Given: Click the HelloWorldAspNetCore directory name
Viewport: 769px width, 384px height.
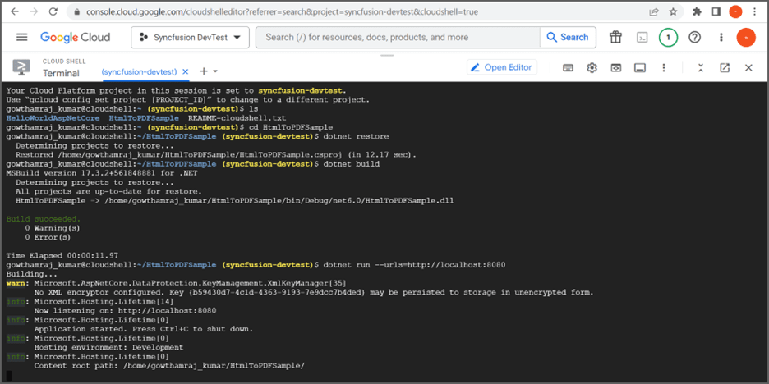Looking at the screenshot, I should (x=53, y=118).
